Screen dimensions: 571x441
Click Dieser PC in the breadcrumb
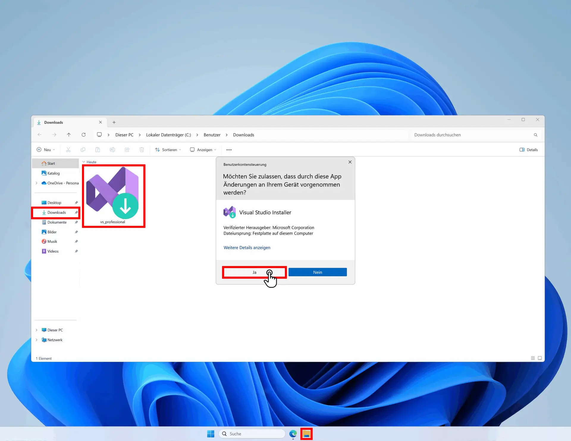124,135
